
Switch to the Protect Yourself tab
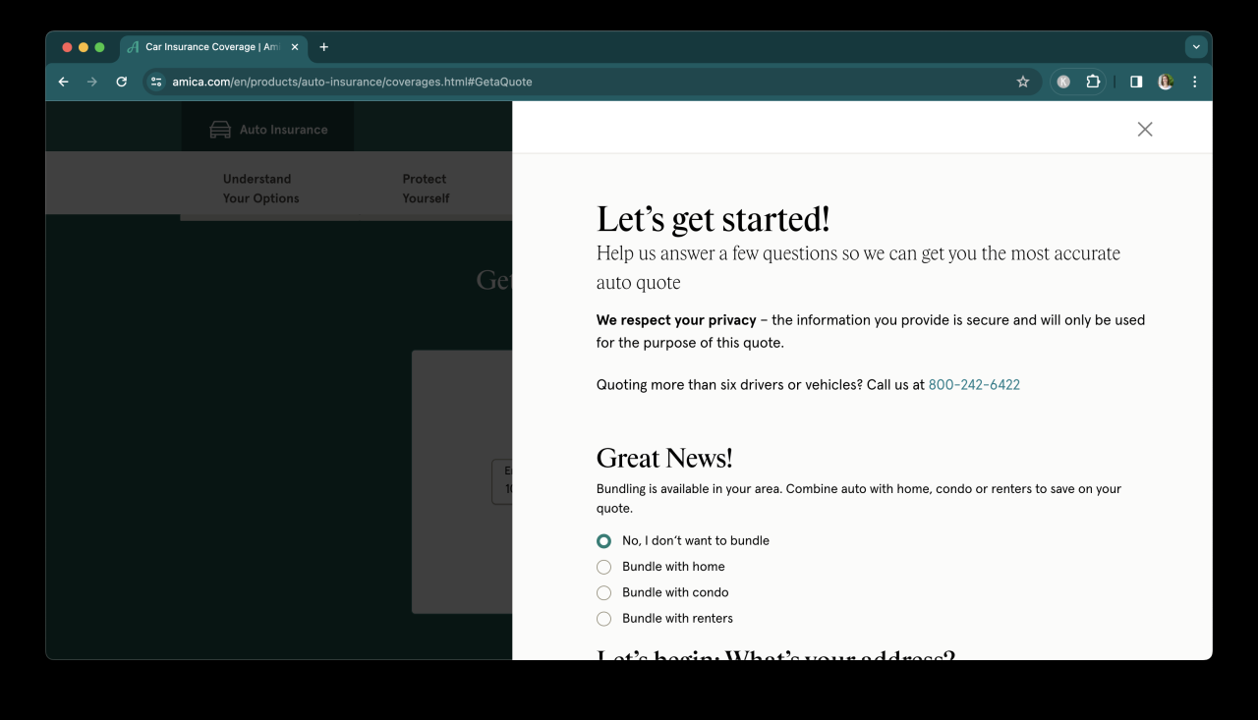(426, 189)
